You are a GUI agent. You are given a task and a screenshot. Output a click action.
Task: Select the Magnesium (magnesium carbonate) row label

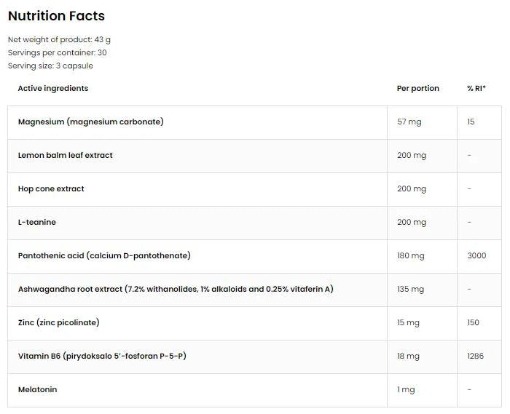90,122
